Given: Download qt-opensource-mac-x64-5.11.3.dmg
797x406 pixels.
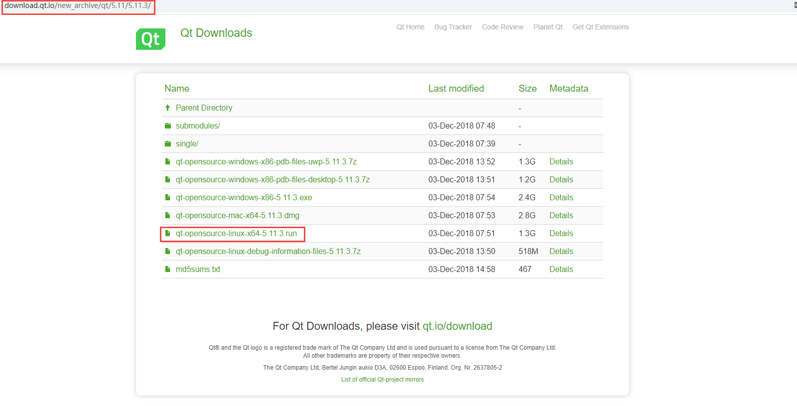Looking at the screenshot, I should [238, 215].
